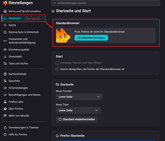The height and width of the screenshot is (141, 165).
Task: Click text Psst, Firefox ist nicht Ihr Standardbrowser
Action: tap(100, 32)
